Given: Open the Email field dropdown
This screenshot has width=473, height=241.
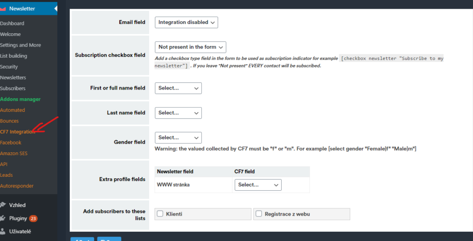Looking at the screenshot, I should coord(186,22).
